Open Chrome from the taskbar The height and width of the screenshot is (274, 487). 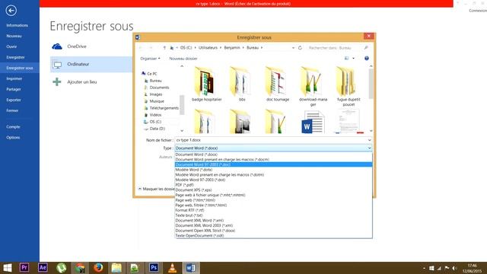pyautogui.click(x=80, y=268)
